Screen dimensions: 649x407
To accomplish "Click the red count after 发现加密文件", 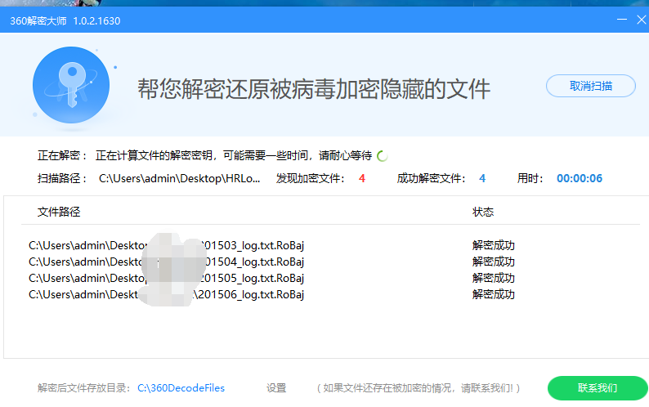I will point(362,178).
